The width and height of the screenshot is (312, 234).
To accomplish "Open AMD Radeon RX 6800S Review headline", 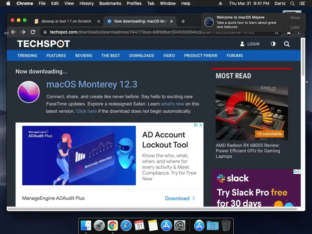I will [x=248, y=151].
